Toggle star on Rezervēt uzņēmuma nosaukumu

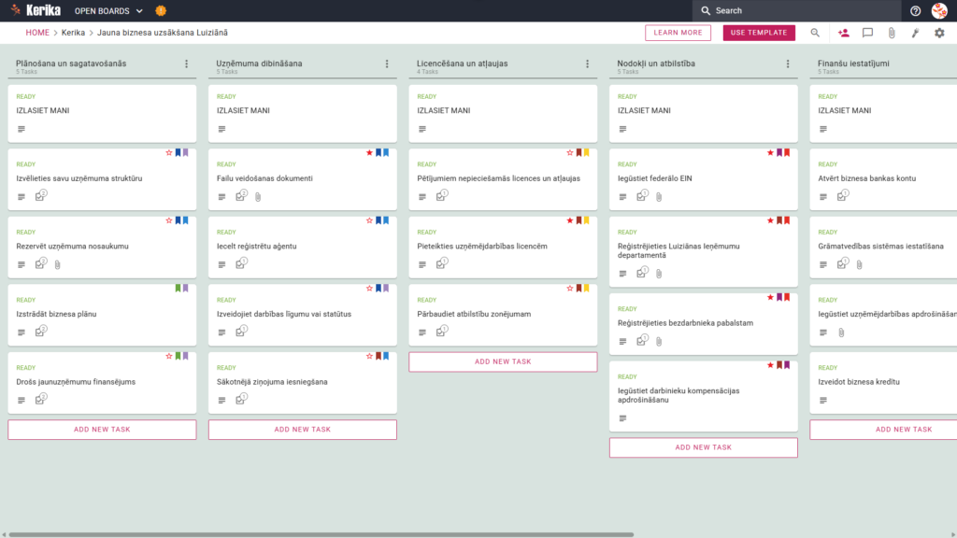click(169, 220)
